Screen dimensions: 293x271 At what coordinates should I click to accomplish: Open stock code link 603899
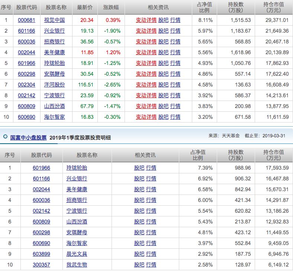point(41,254)
